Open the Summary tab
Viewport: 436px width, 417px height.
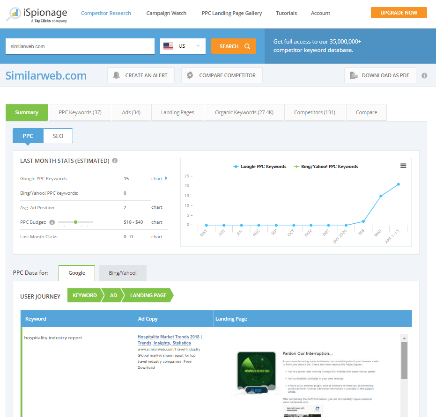tap(27, 112)
